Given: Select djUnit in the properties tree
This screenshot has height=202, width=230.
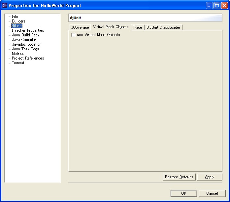Looking at the screenshot, I should pos(17,26).
